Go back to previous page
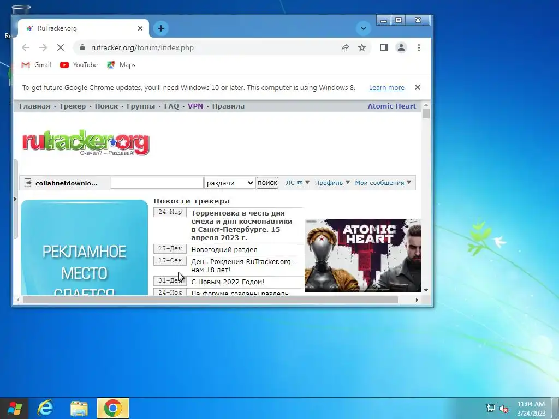This screenshot has height=419, width=559. [26, 48]
